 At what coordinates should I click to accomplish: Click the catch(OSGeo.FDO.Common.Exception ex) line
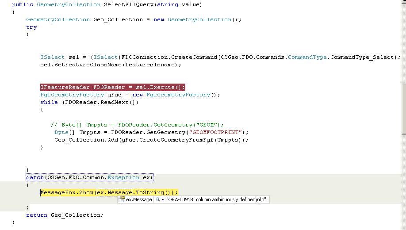coord(89,177)
